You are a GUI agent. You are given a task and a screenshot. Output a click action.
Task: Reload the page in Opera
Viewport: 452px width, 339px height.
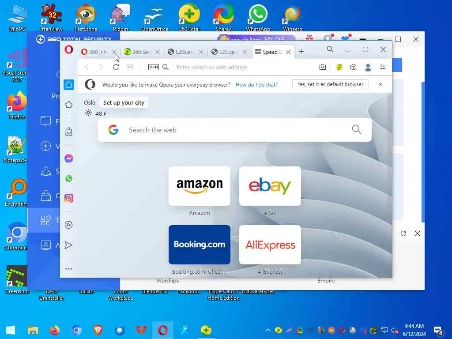point(116,67)
